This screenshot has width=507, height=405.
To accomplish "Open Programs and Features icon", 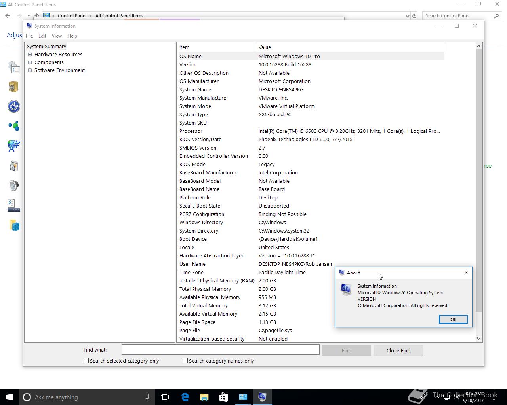I will [x=14, y=166].
